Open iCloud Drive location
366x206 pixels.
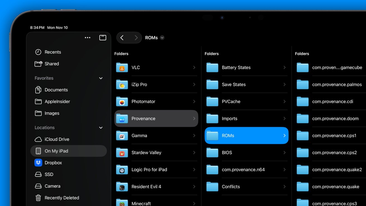pos(57,139)
